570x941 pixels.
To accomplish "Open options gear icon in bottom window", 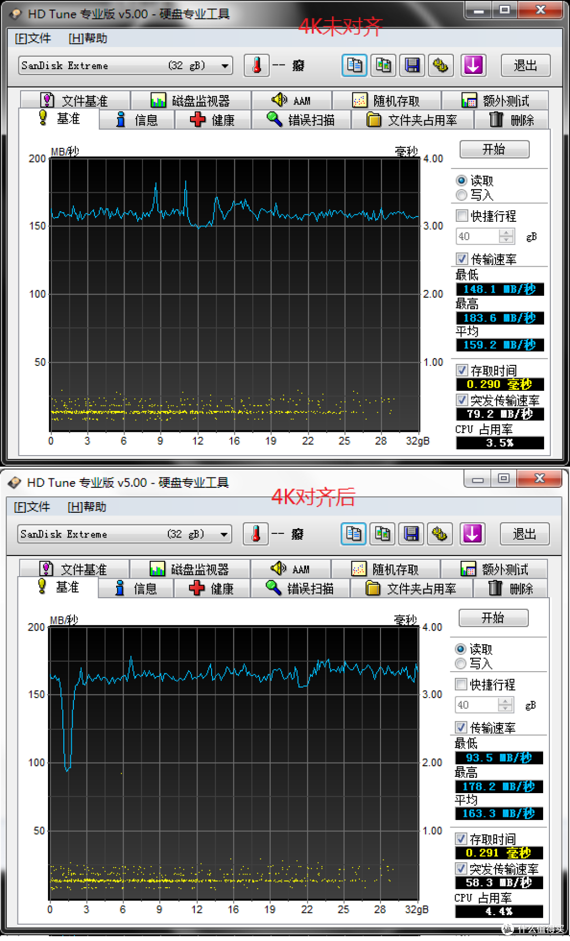I will pos(440,534).
